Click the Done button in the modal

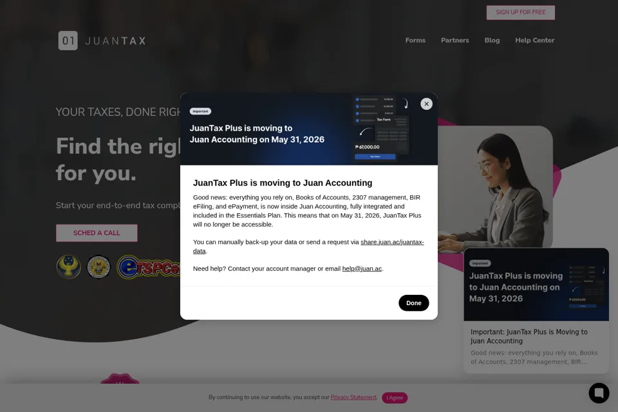413,303
